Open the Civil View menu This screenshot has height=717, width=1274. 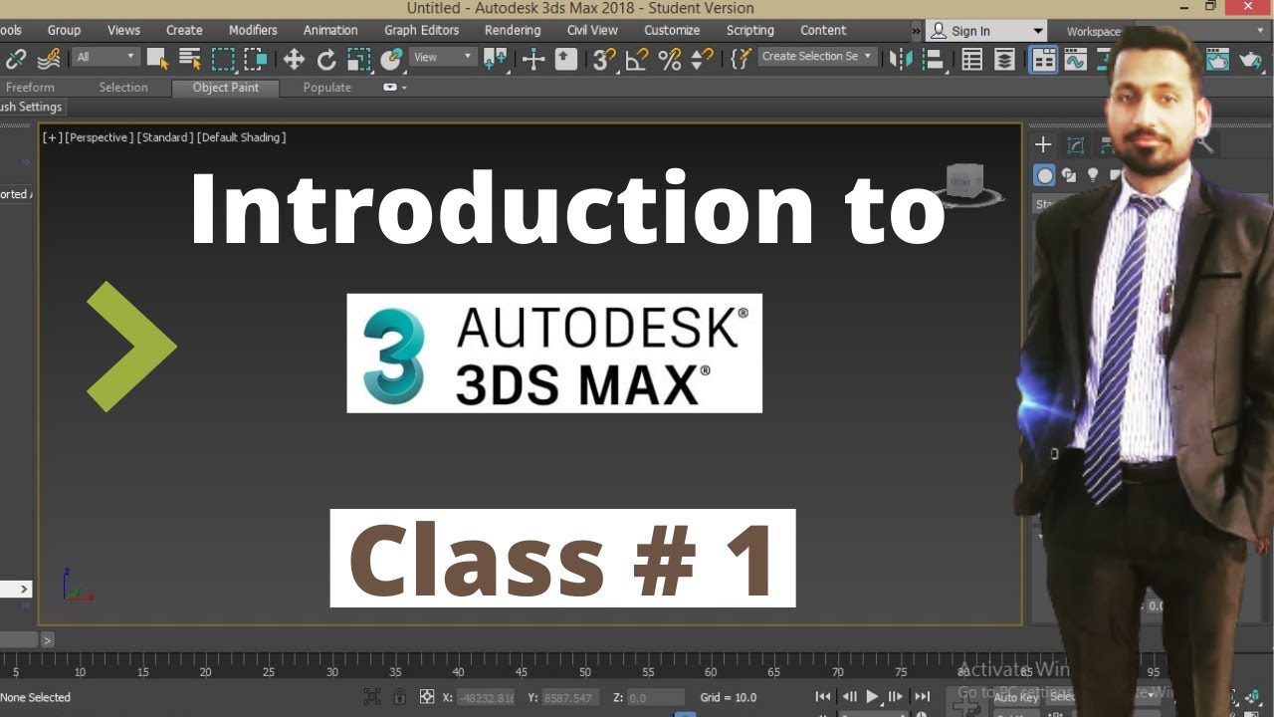[x=592, y=30]
